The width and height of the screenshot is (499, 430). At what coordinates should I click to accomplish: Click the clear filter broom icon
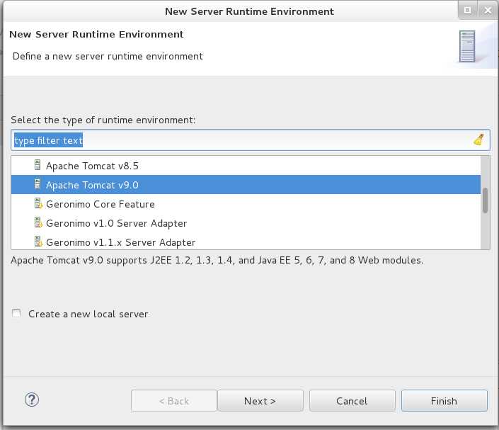tap(478, 140)
